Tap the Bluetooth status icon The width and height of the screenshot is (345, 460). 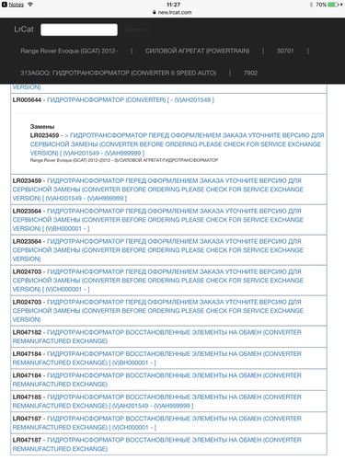(x=311, y=5)
